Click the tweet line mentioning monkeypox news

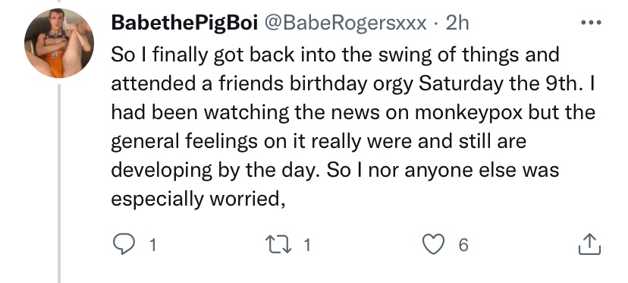353,113
